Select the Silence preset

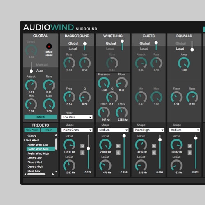click(32, 136)
